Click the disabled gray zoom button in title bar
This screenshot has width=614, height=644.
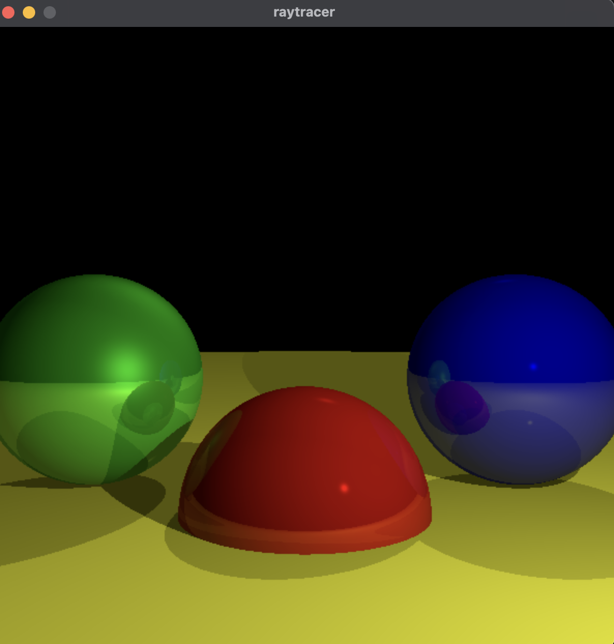[x=50, y=12]
